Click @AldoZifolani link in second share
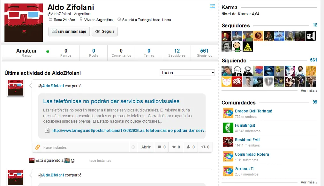Screen dimensions: 324x186 (51, 175)
